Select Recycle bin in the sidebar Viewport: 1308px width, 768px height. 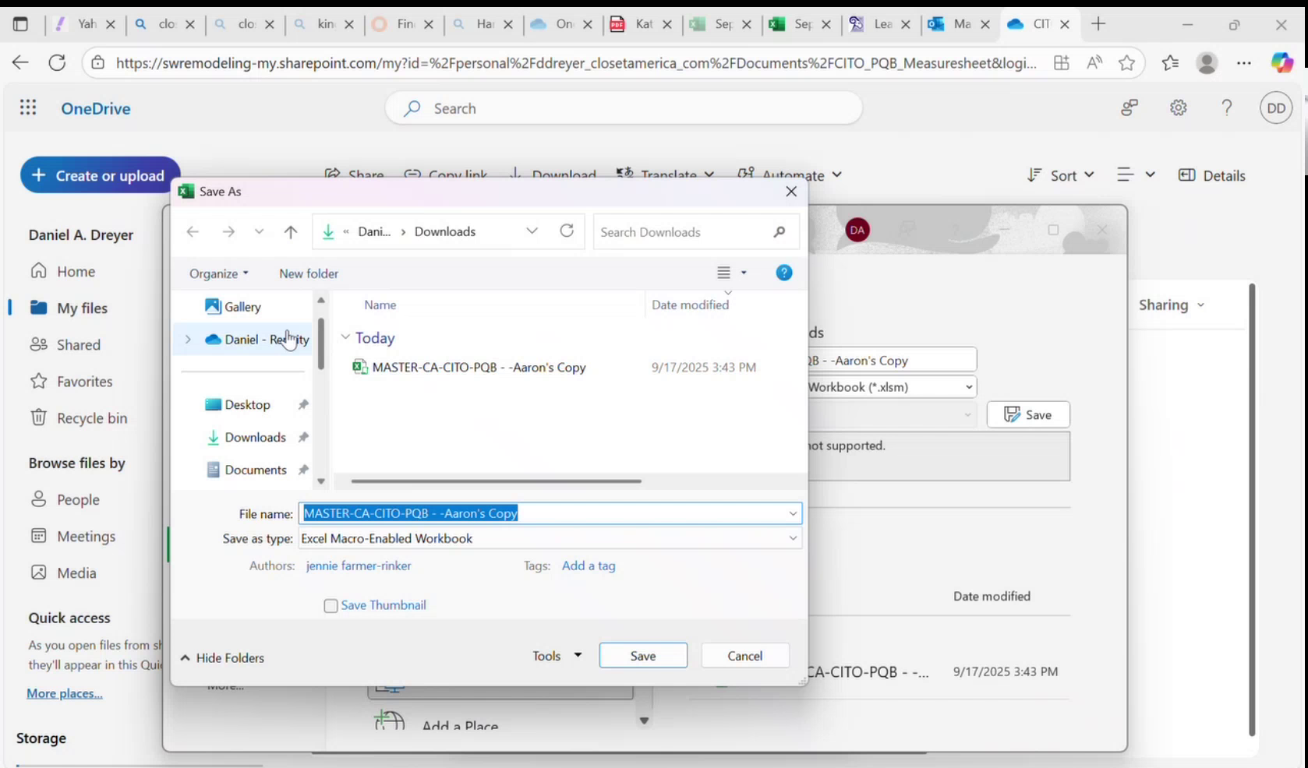pyautogui.click(x=91, y=417)
